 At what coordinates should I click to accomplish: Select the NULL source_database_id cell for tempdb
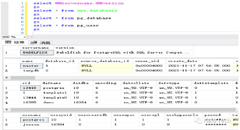106,70
